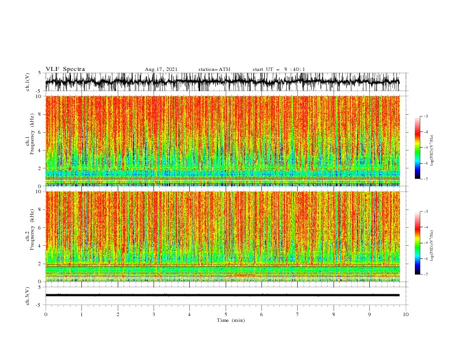Click the upper colorbar 'log(PSD)(V²/Hz)' label

point(432,151)
